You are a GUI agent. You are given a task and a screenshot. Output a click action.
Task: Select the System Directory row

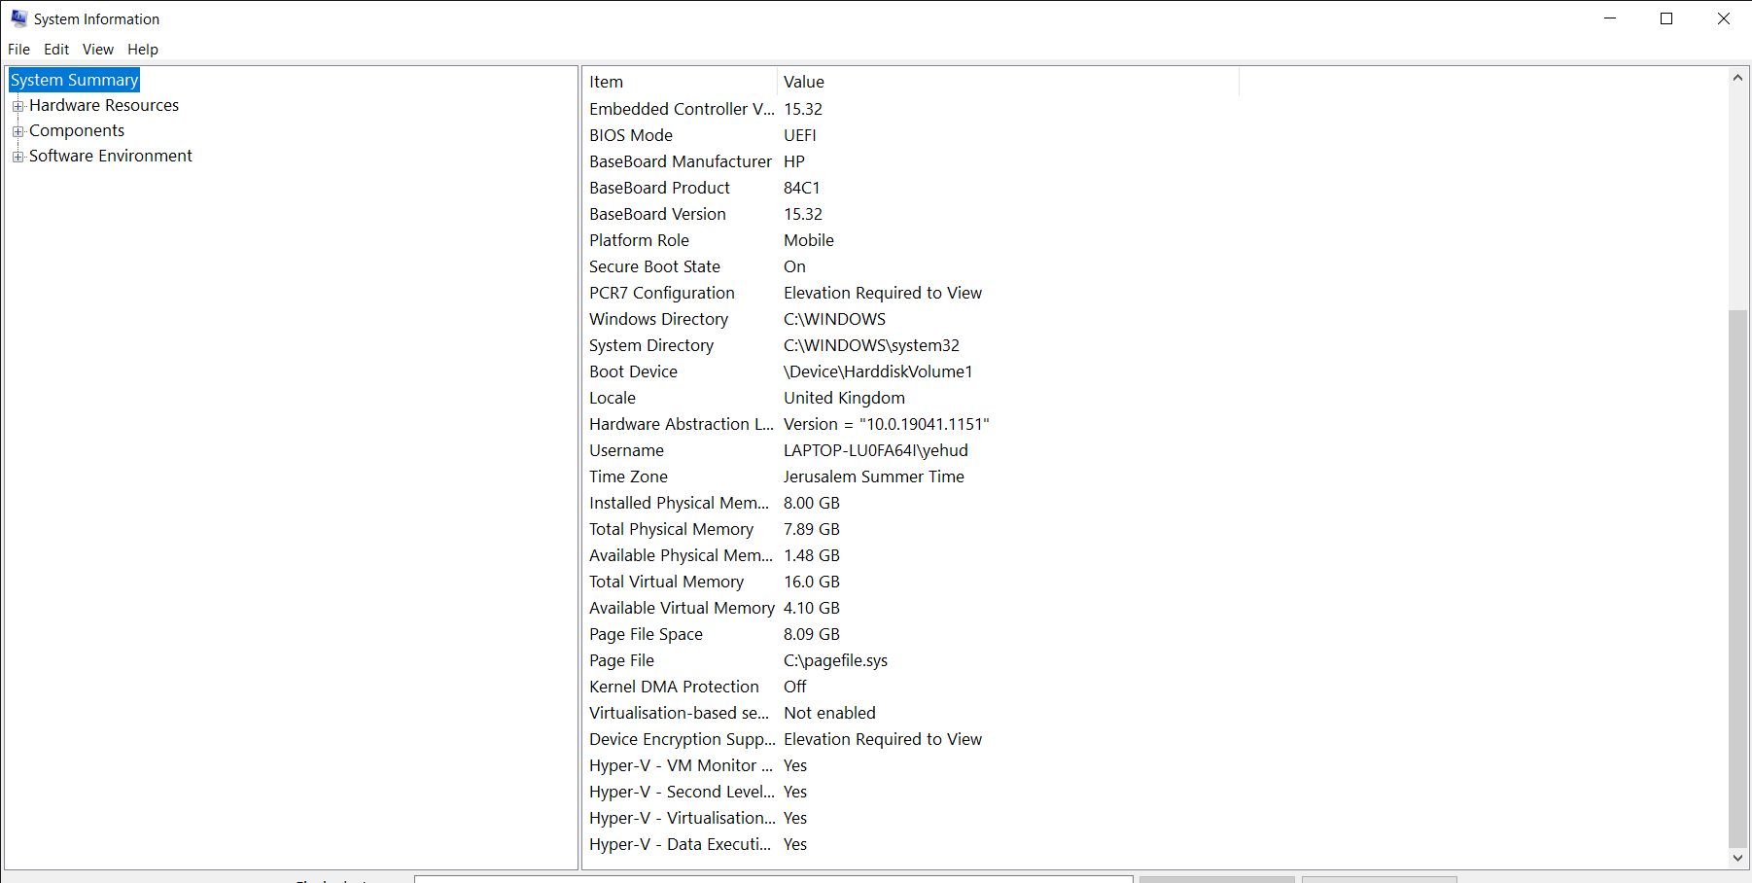click(911, 345)
